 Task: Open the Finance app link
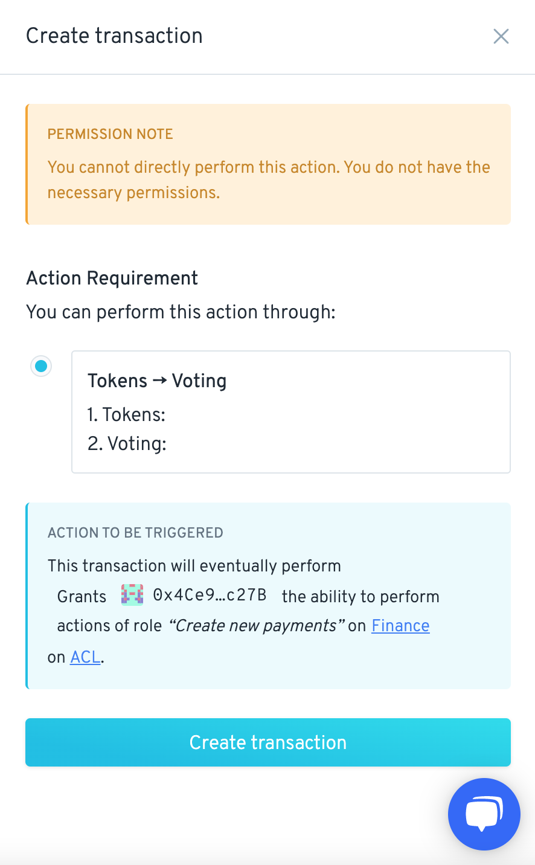point(400,626)
